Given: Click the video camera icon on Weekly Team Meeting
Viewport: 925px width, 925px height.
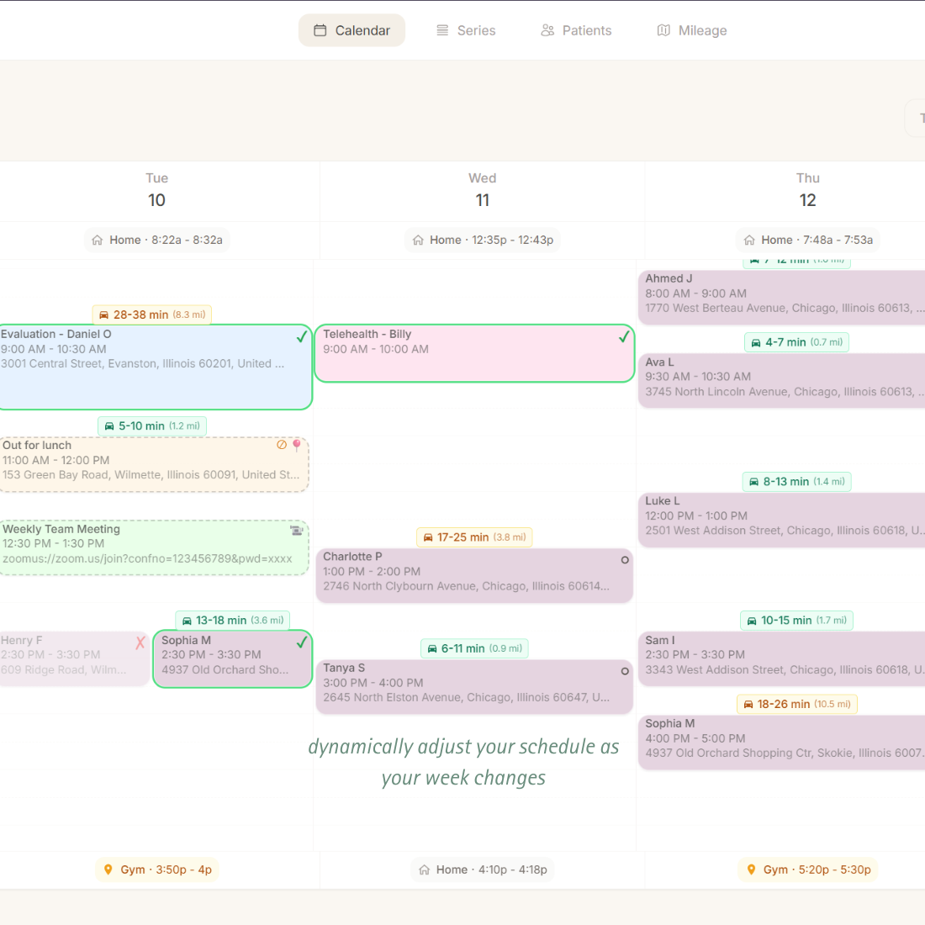Looking at the screenshot, I should coord(296,530).
